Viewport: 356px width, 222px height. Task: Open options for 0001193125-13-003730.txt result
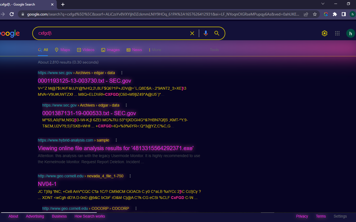pyautogui.click(x=122, y=73)
